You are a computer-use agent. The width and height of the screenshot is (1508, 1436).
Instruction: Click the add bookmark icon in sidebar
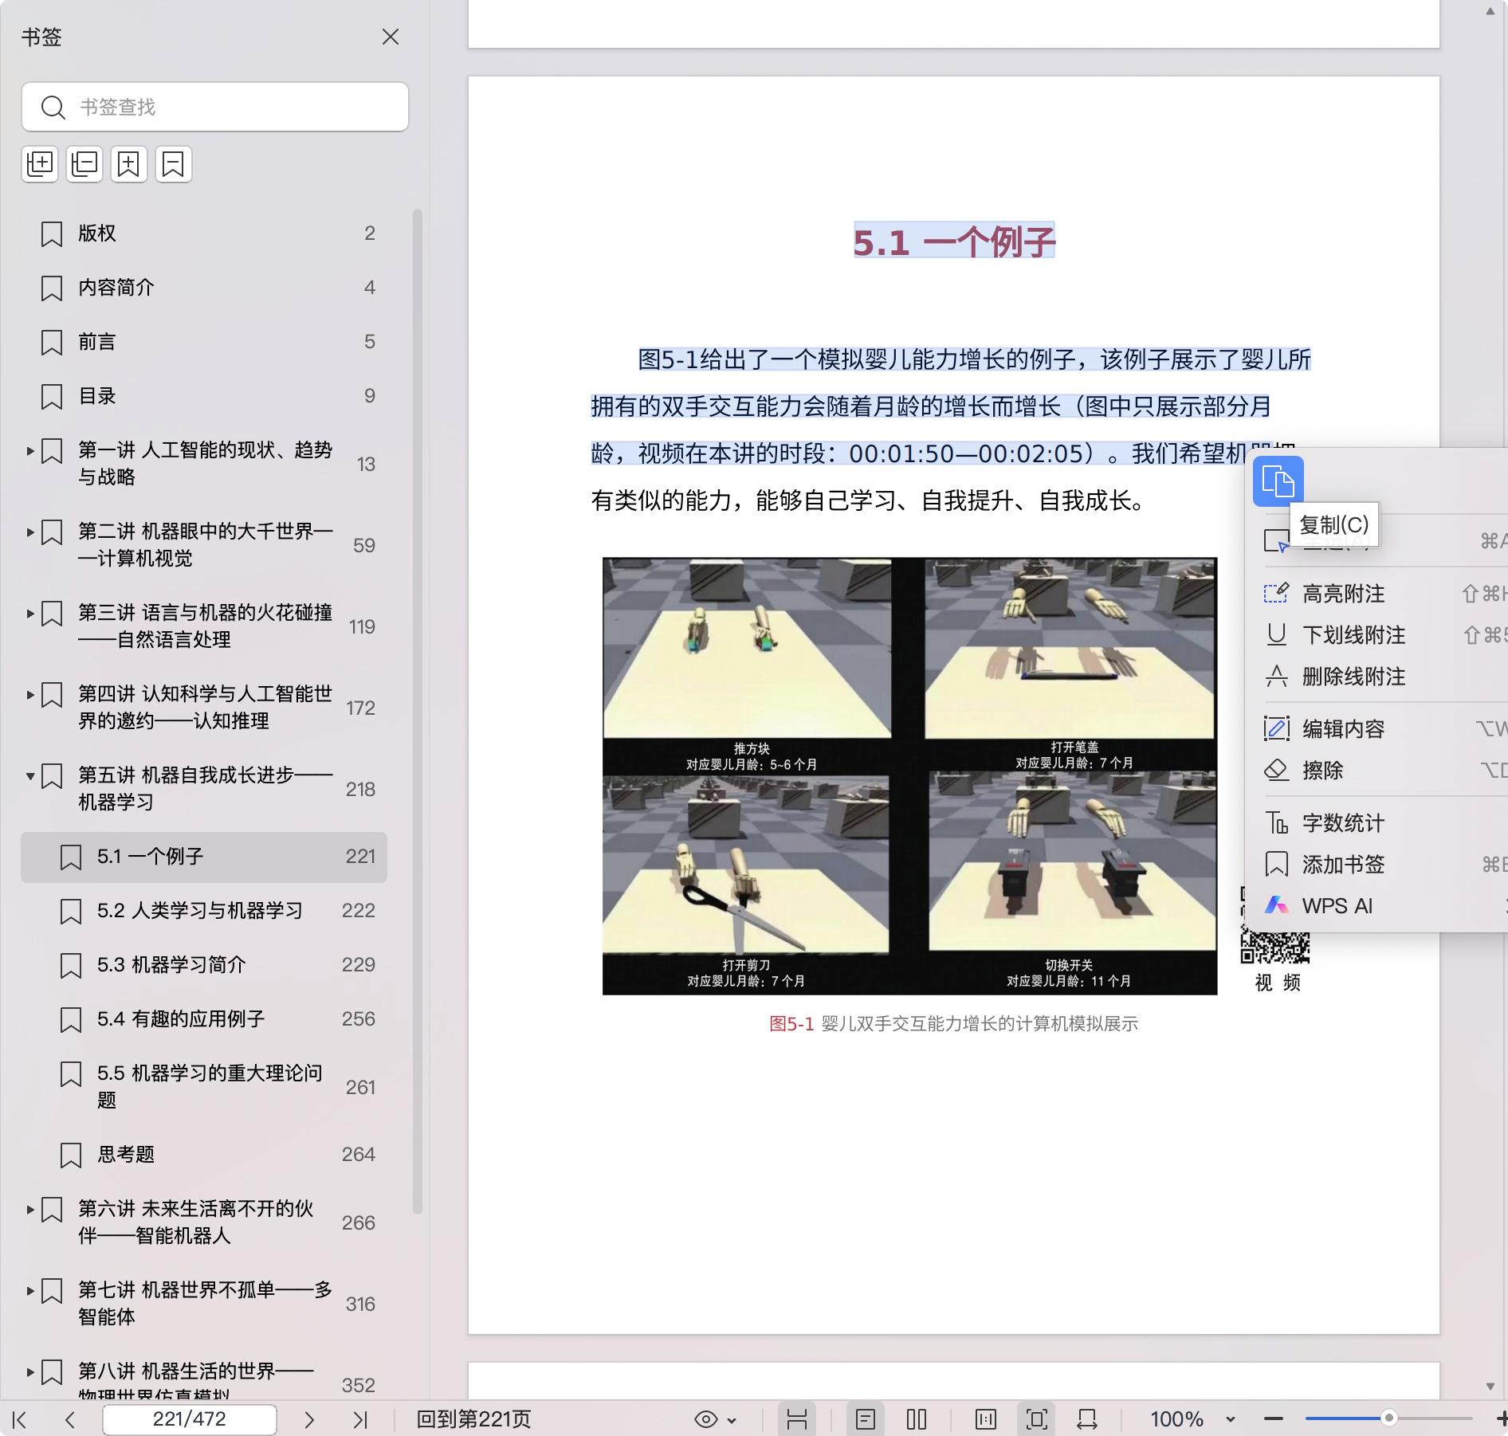[x=129, y=164]
